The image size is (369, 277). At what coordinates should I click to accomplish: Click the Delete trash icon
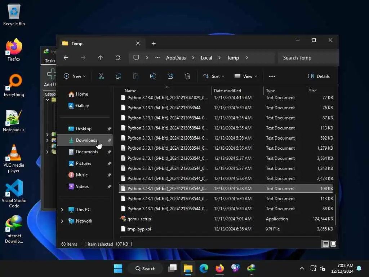click(x=187, y=76)
